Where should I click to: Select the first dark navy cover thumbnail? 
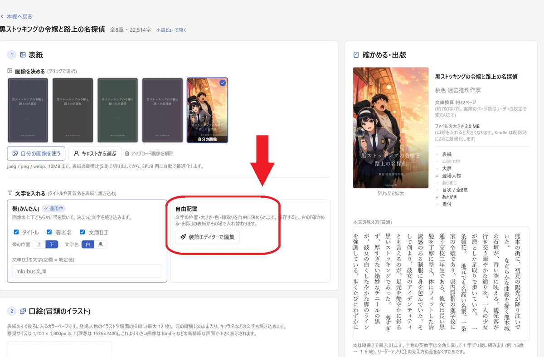(28, 110)
